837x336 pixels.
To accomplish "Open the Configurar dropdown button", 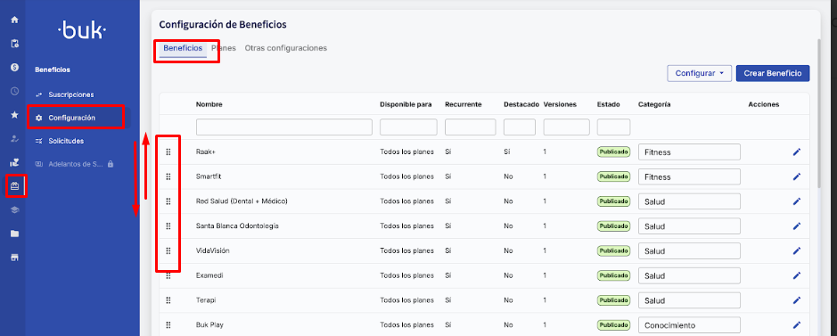I will tap(699, 73).
